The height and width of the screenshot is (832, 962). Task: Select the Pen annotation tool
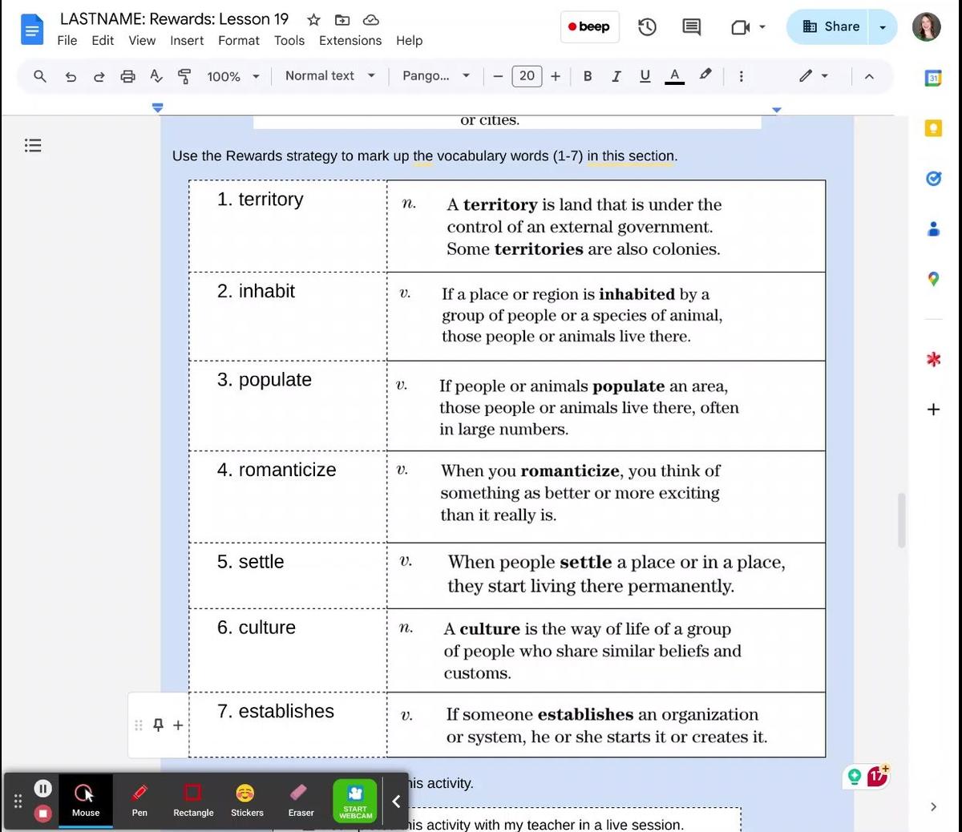click(139, 801)
